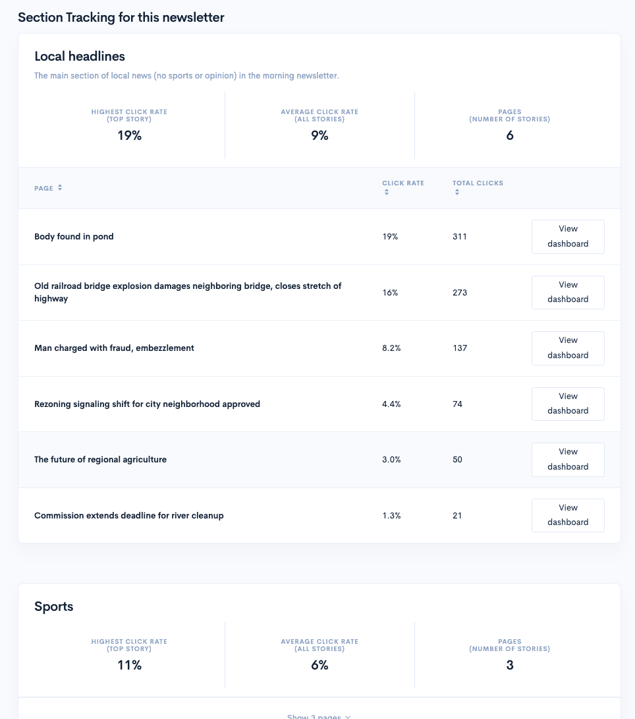635x719 pixels.
Task: Click the 19% highest click rate stat
Action: coord(129,135)
